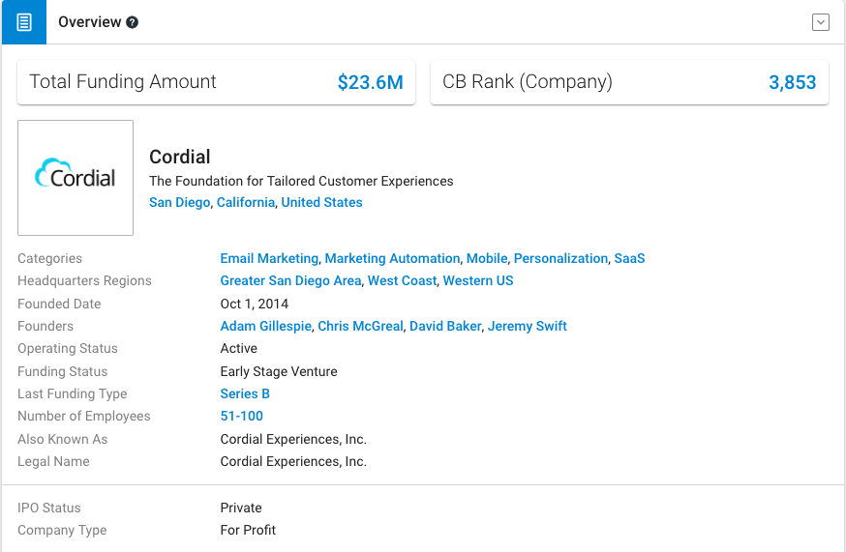Open the 51-100 employees link
Viewport: 846px width, 552px height.
point(241,416)
